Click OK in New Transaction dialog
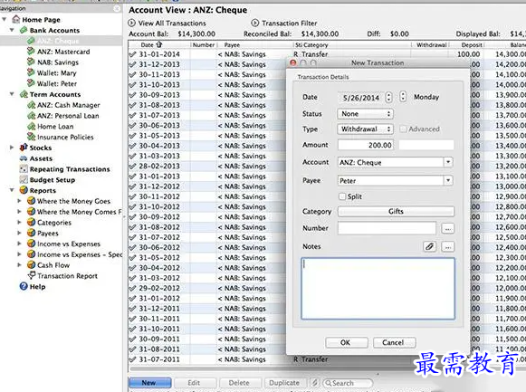The image size is (526, 392). coord(347,342)
